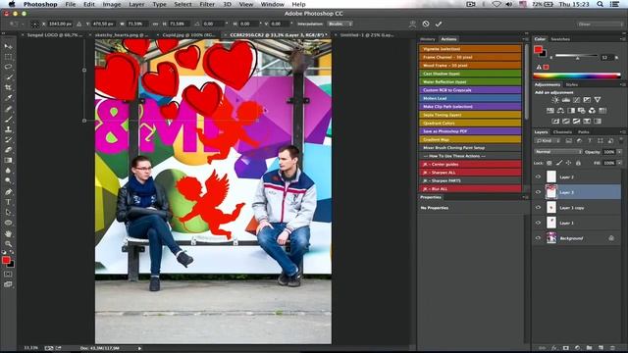Select the Lasso tool

[x=8, y=67]
